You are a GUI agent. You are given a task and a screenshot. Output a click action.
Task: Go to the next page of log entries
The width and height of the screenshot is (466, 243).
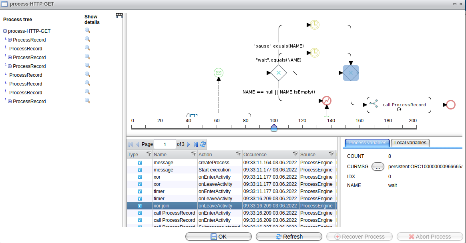pyautogui.click(x=189, y=144)
